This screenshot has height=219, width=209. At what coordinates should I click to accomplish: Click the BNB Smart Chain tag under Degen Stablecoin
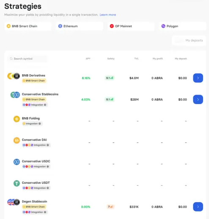tap(34, 207)
